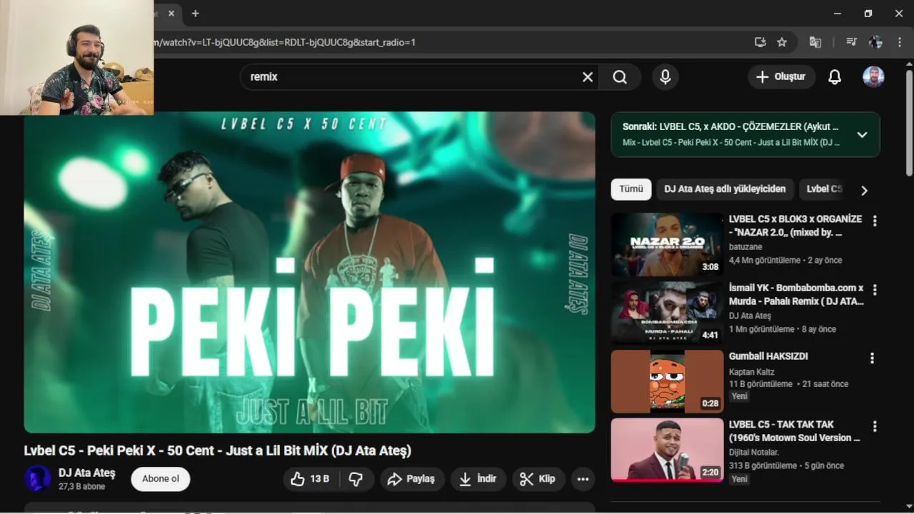Open a new browser tab
Image resolution: width=914 pixels, height=514 pixels.
pos(195,14)
